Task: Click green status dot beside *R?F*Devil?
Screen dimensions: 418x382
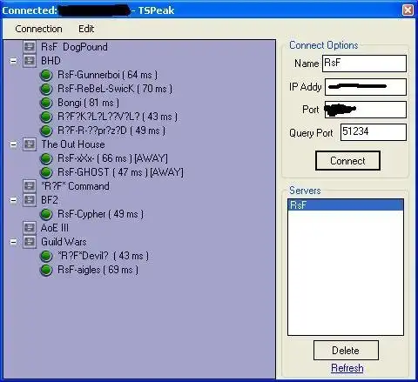Action: point(46,256)
